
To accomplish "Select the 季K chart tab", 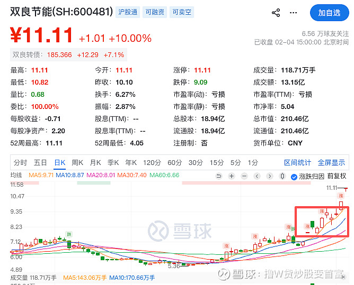I will pos(113,162).
